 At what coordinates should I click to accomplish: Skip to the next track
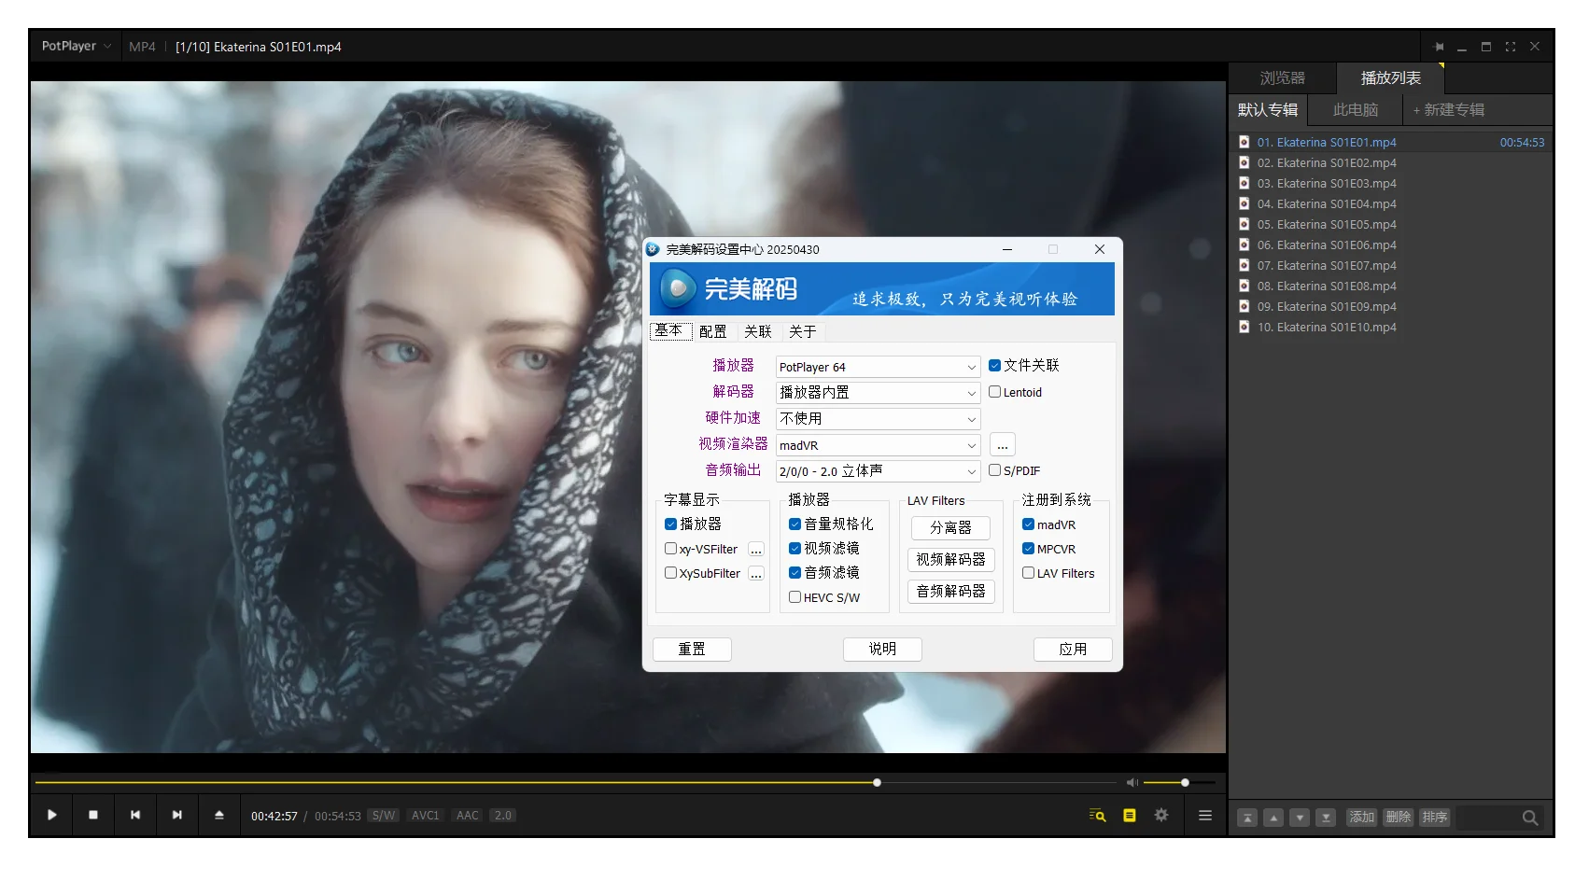(x=177, y=815)
